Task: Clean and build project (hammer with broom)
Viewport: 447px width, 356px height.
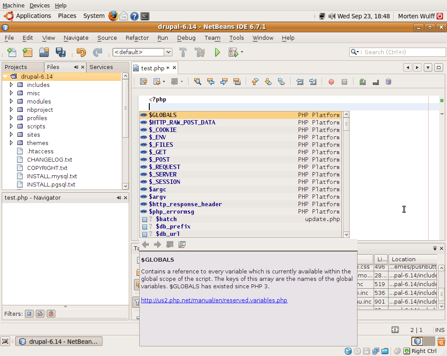Action: [x=199, y=52]
